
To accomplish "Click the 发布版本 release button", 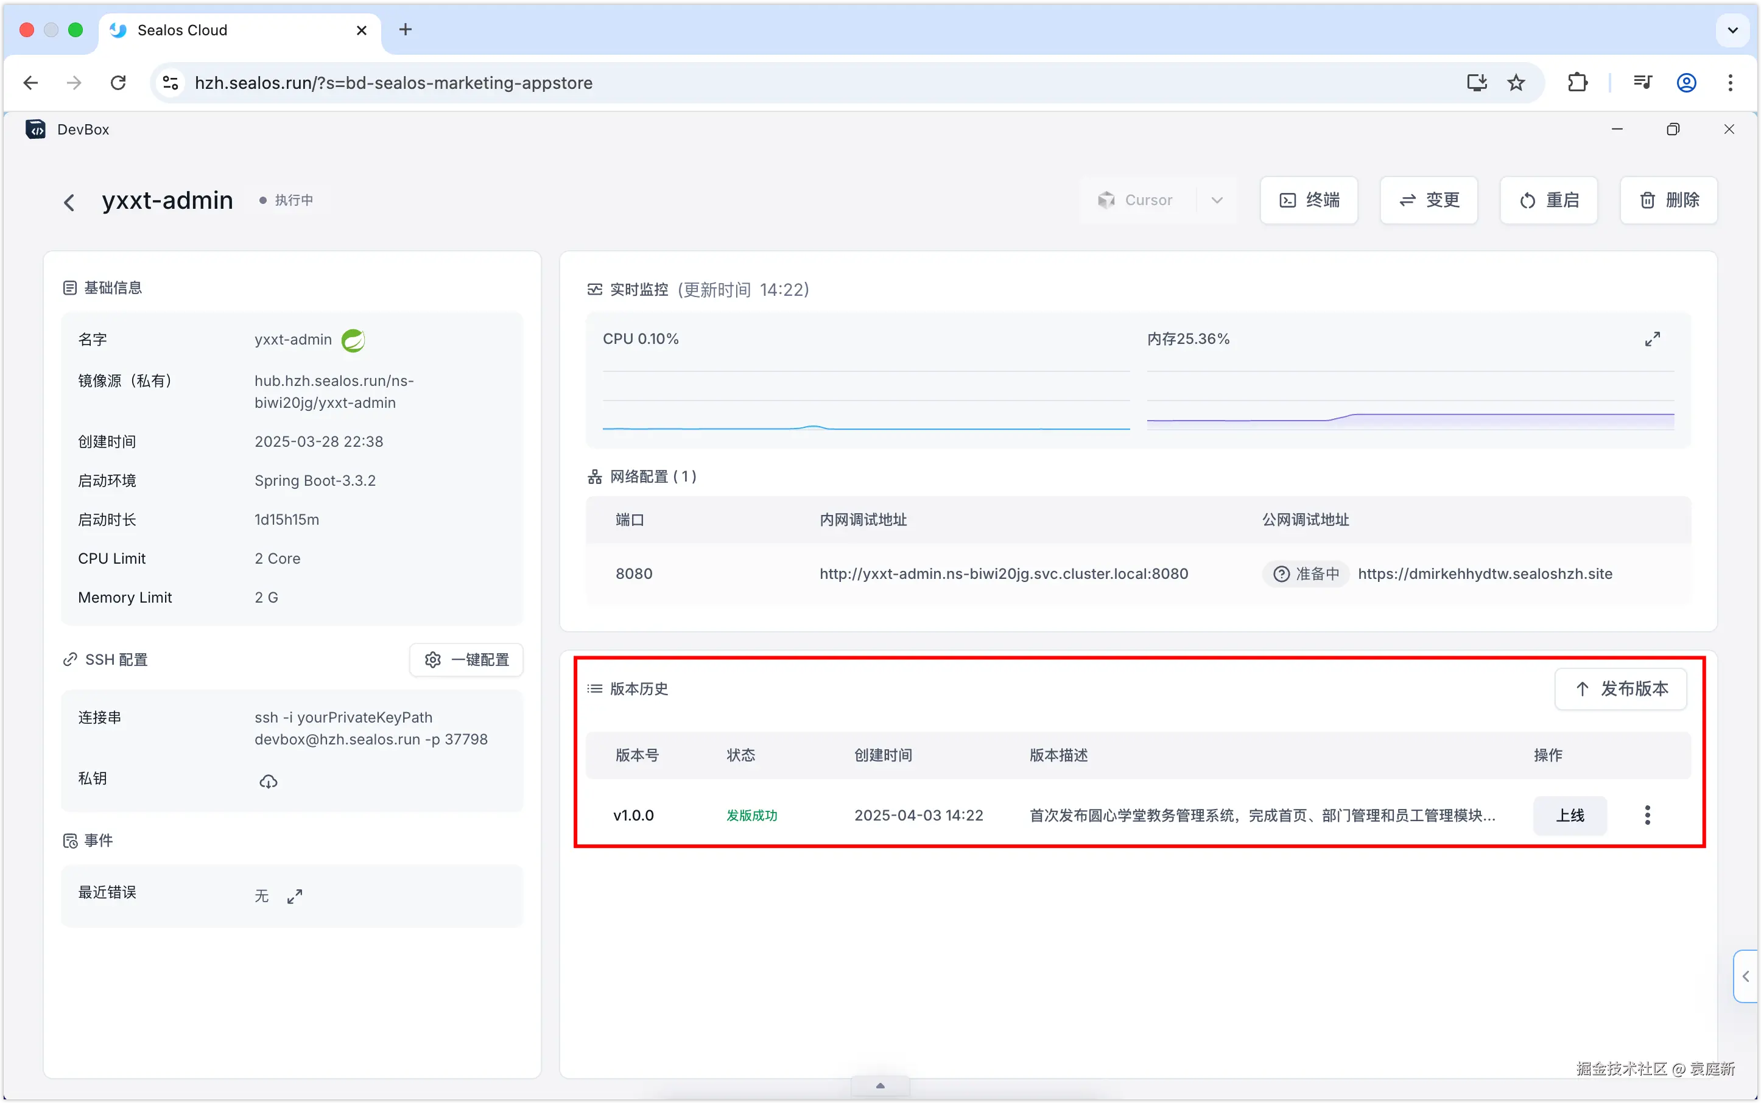I will pyautogui.click(x=1620, y=688).
